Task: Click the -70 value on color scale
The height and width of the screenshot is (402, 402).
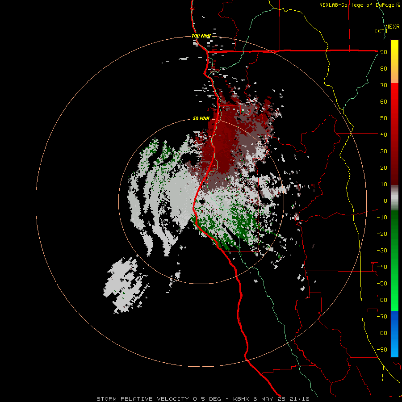Action: tap(382, 317)
